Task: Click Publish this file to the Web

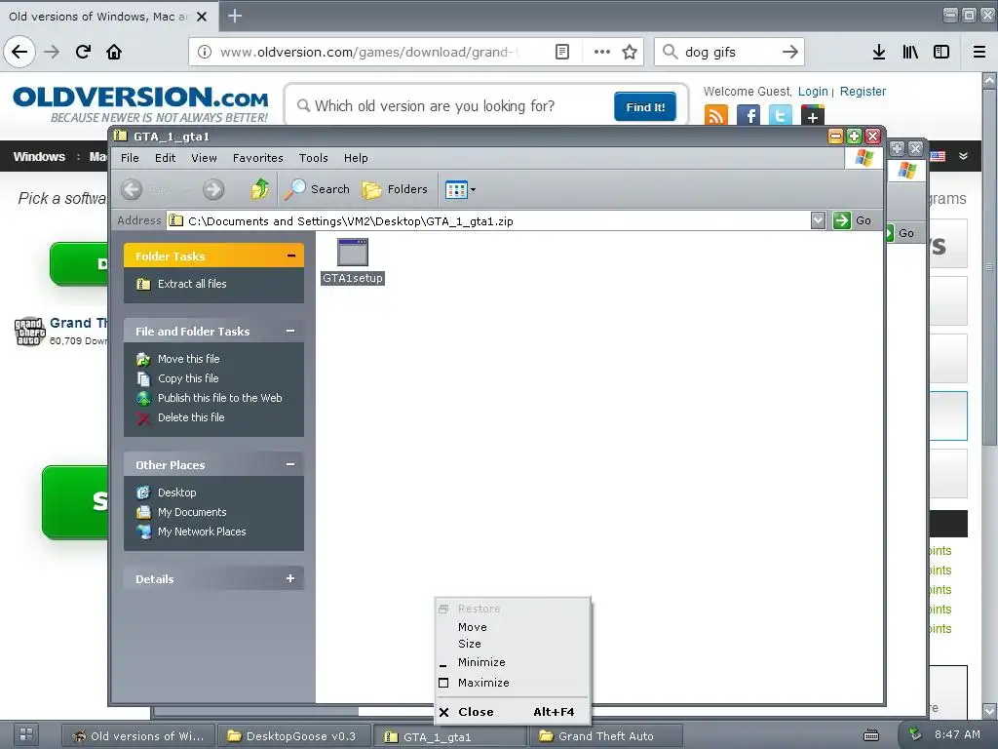Action: coord(219,398)
